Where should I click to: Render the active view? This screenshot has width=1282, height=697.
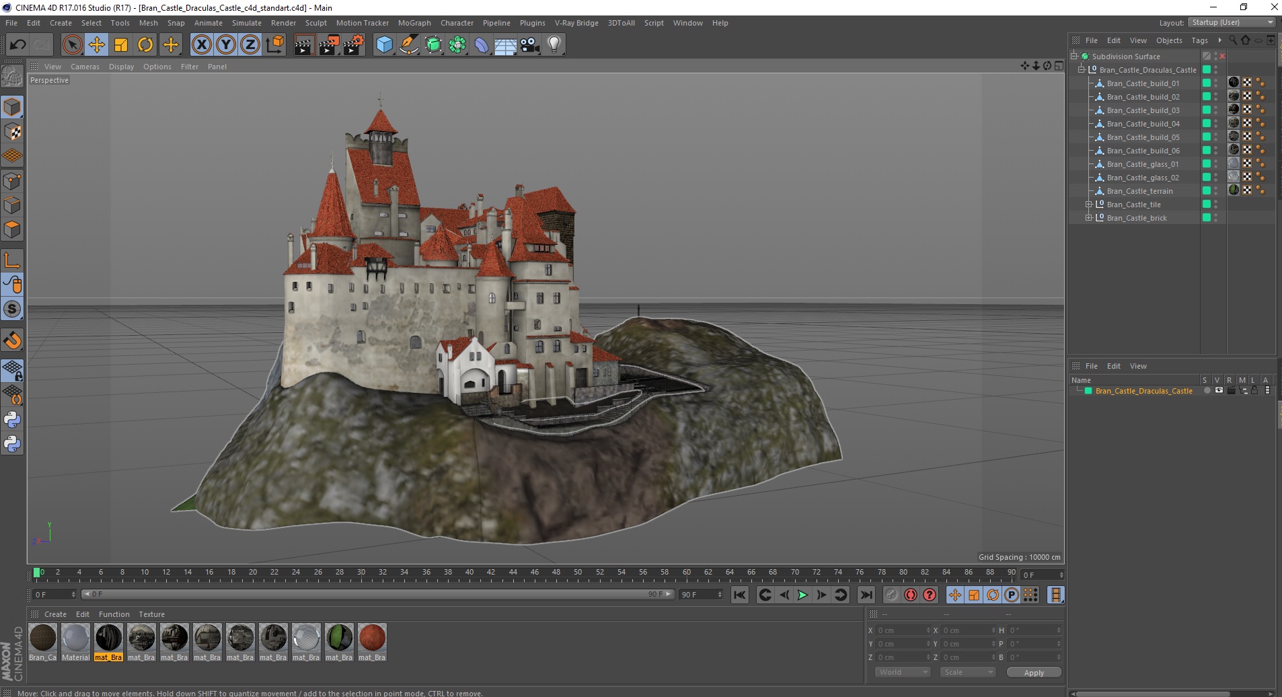pos(305,45)
